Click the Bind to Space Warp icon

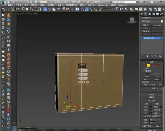pos(12,9)
